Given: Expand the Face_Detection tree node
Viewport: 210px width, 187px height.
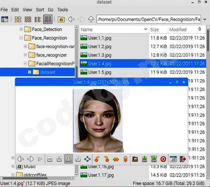Looking at the screenshot, I should [x=21, y=29].
